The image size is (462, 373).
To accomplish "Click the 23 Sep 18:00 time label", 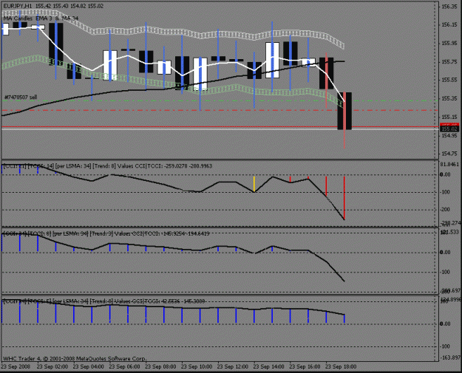I will pyautogui.click(x=341, y=366).
